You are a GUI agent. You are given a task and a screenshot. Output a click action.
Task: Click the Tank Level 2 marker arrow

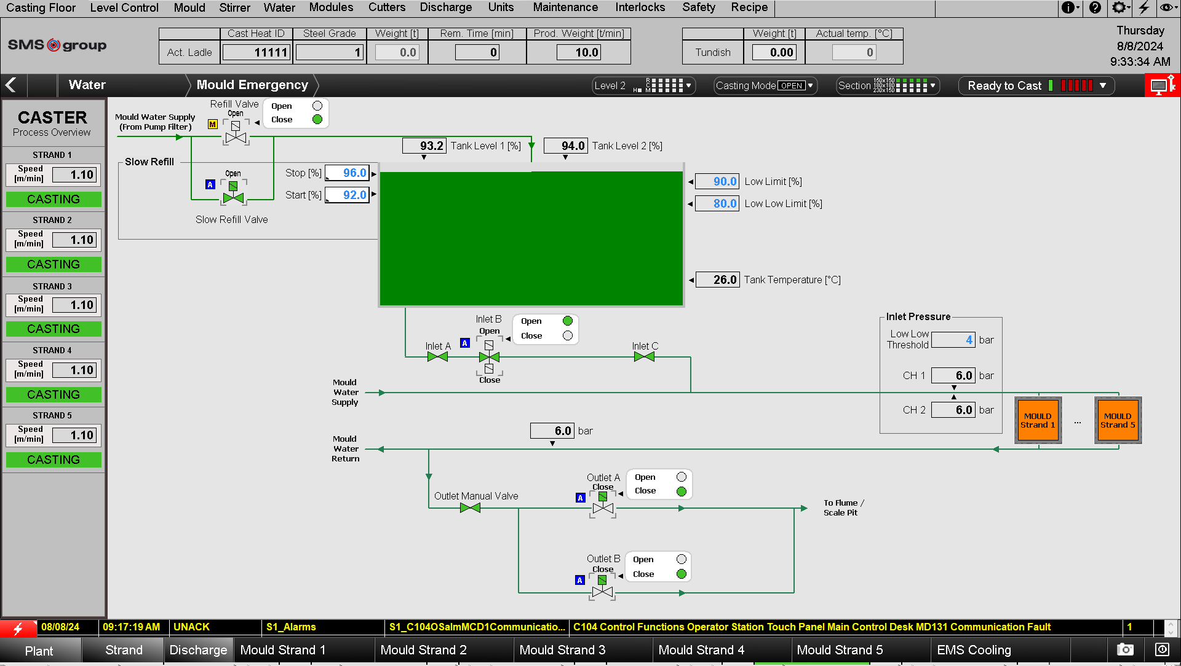point(565,157)
